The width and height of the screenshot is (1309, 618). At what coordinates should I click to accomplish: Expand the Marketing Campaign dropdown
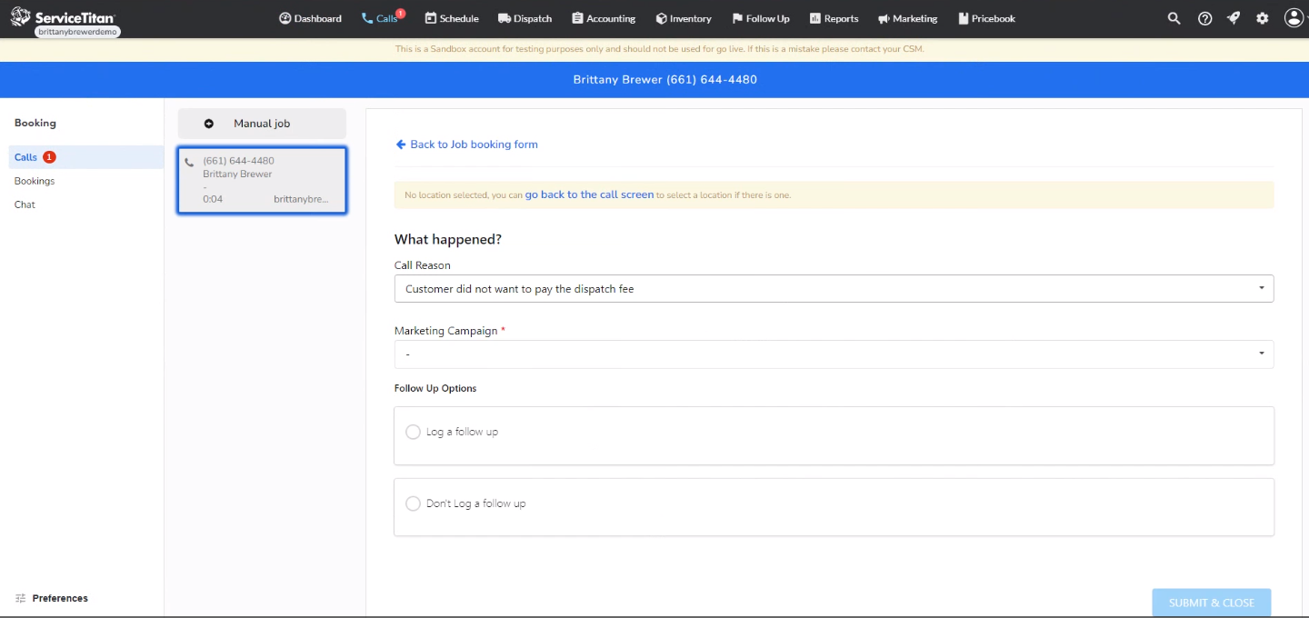834,354
